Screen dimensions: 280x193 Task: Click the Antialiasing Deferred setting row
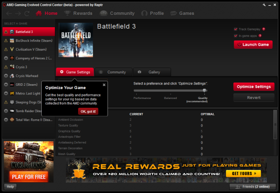[165, 143]
